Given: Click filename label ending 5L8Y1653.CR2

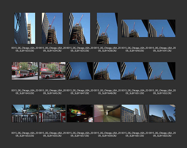Looking at the screenshot, I should [x=25, y=135].
